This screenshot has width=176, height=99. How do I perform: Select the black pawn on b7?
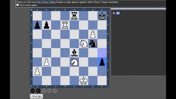pyautogui.click(x=46, y=25)
